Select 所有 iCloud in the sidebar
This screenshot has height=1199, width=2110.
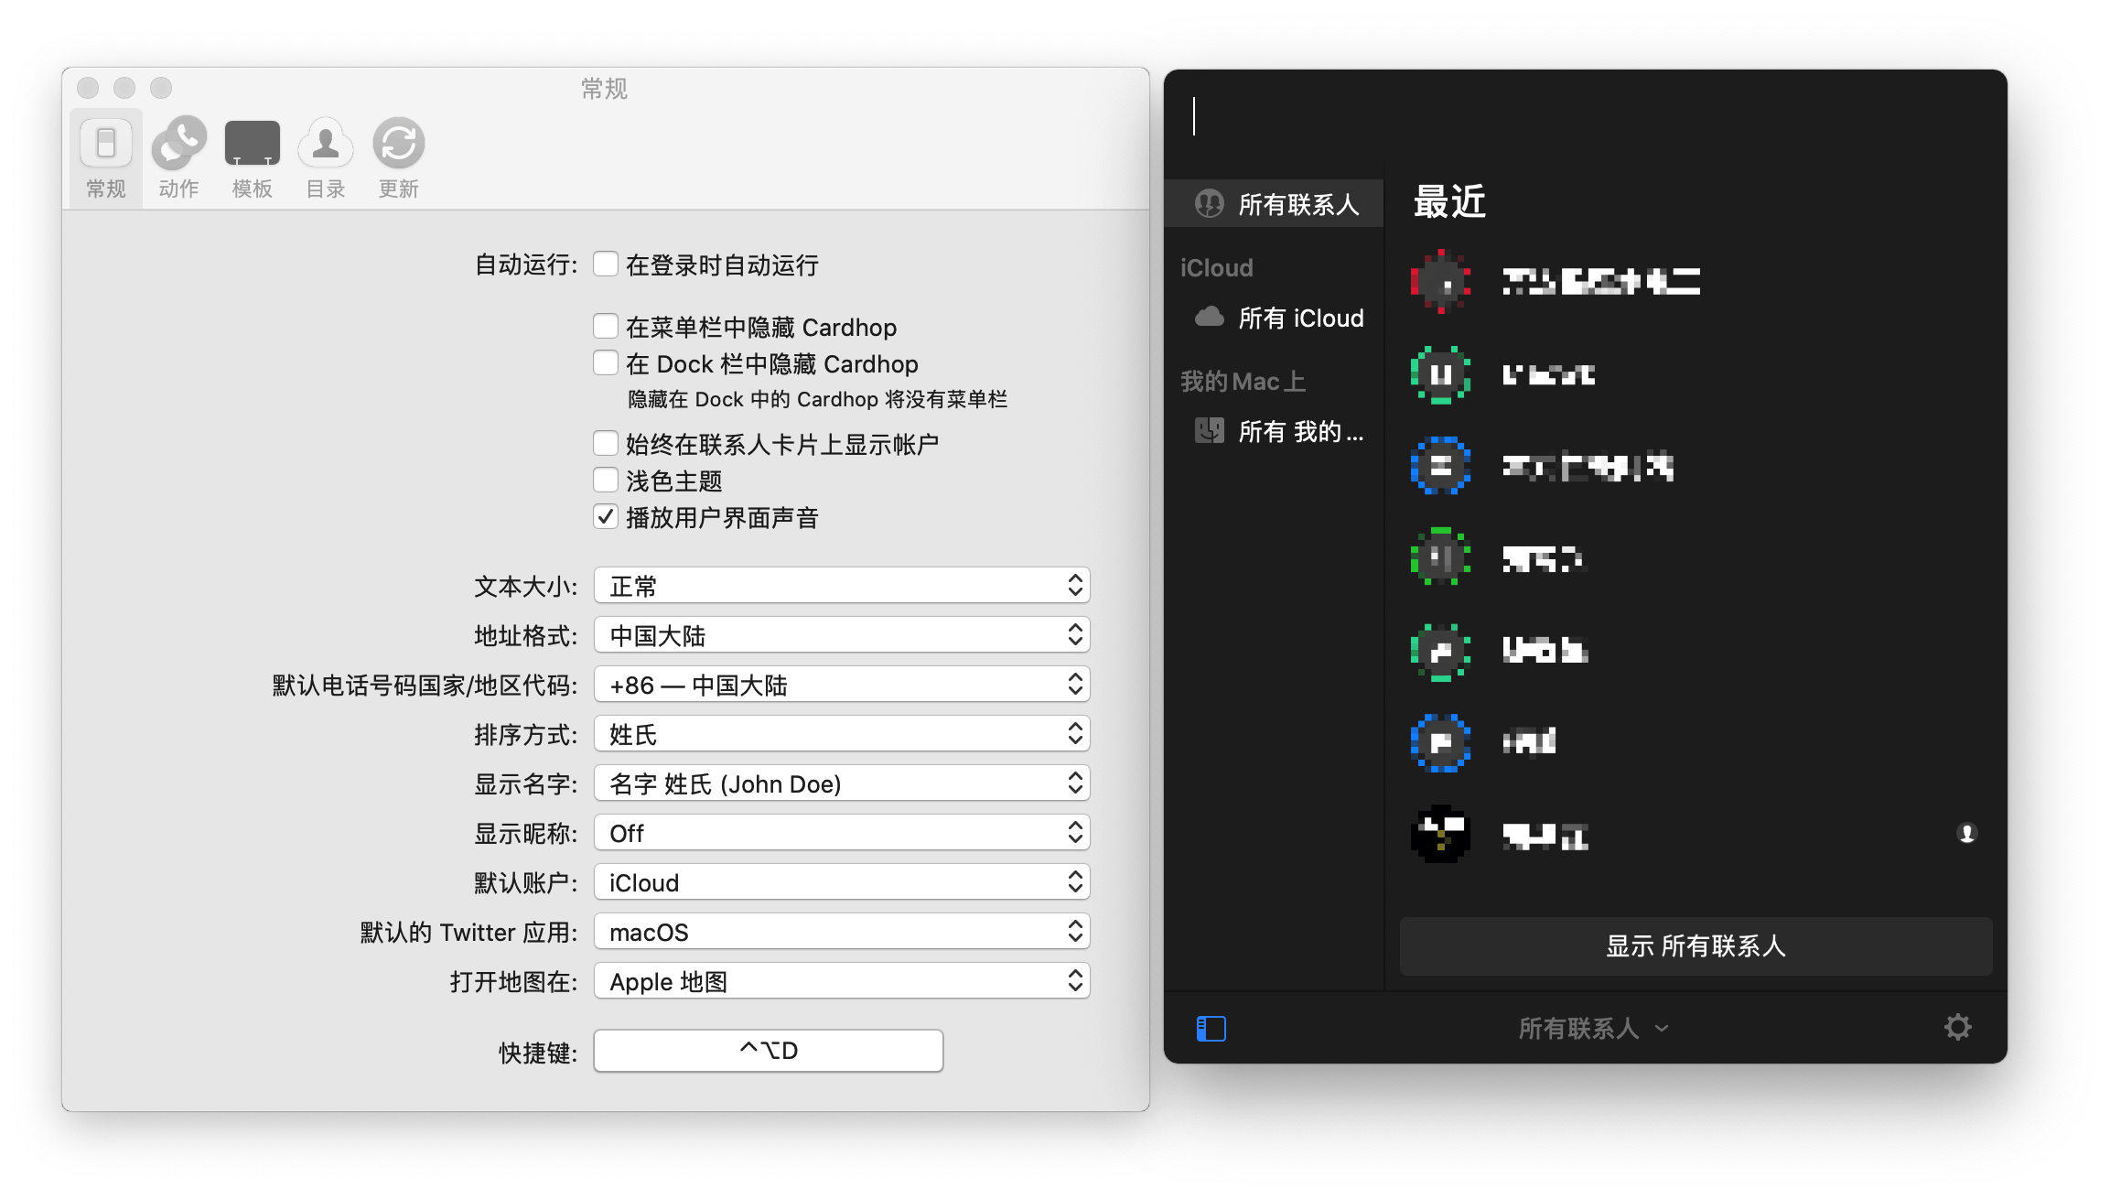[x=1299, y=318]
